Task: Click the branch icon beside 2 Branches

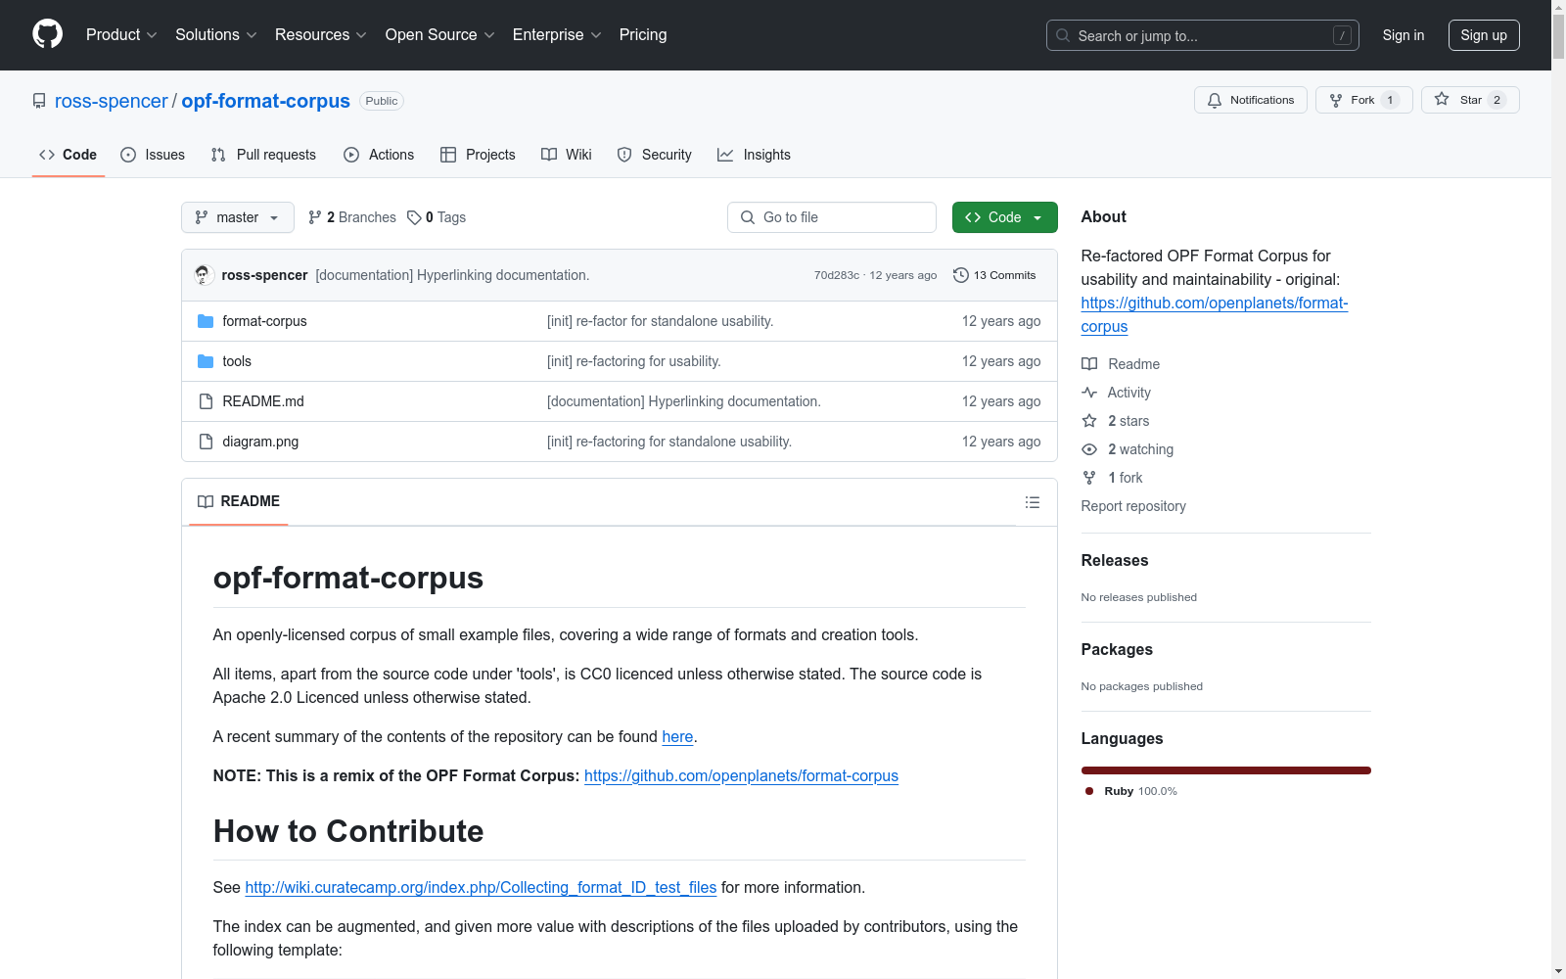Action: pyautogui.click(x=314, y=217)
